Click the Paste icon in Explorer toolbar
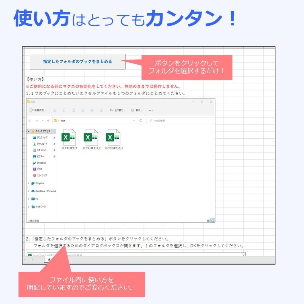Viewport: 304px width, 304px height. point(73,110)
